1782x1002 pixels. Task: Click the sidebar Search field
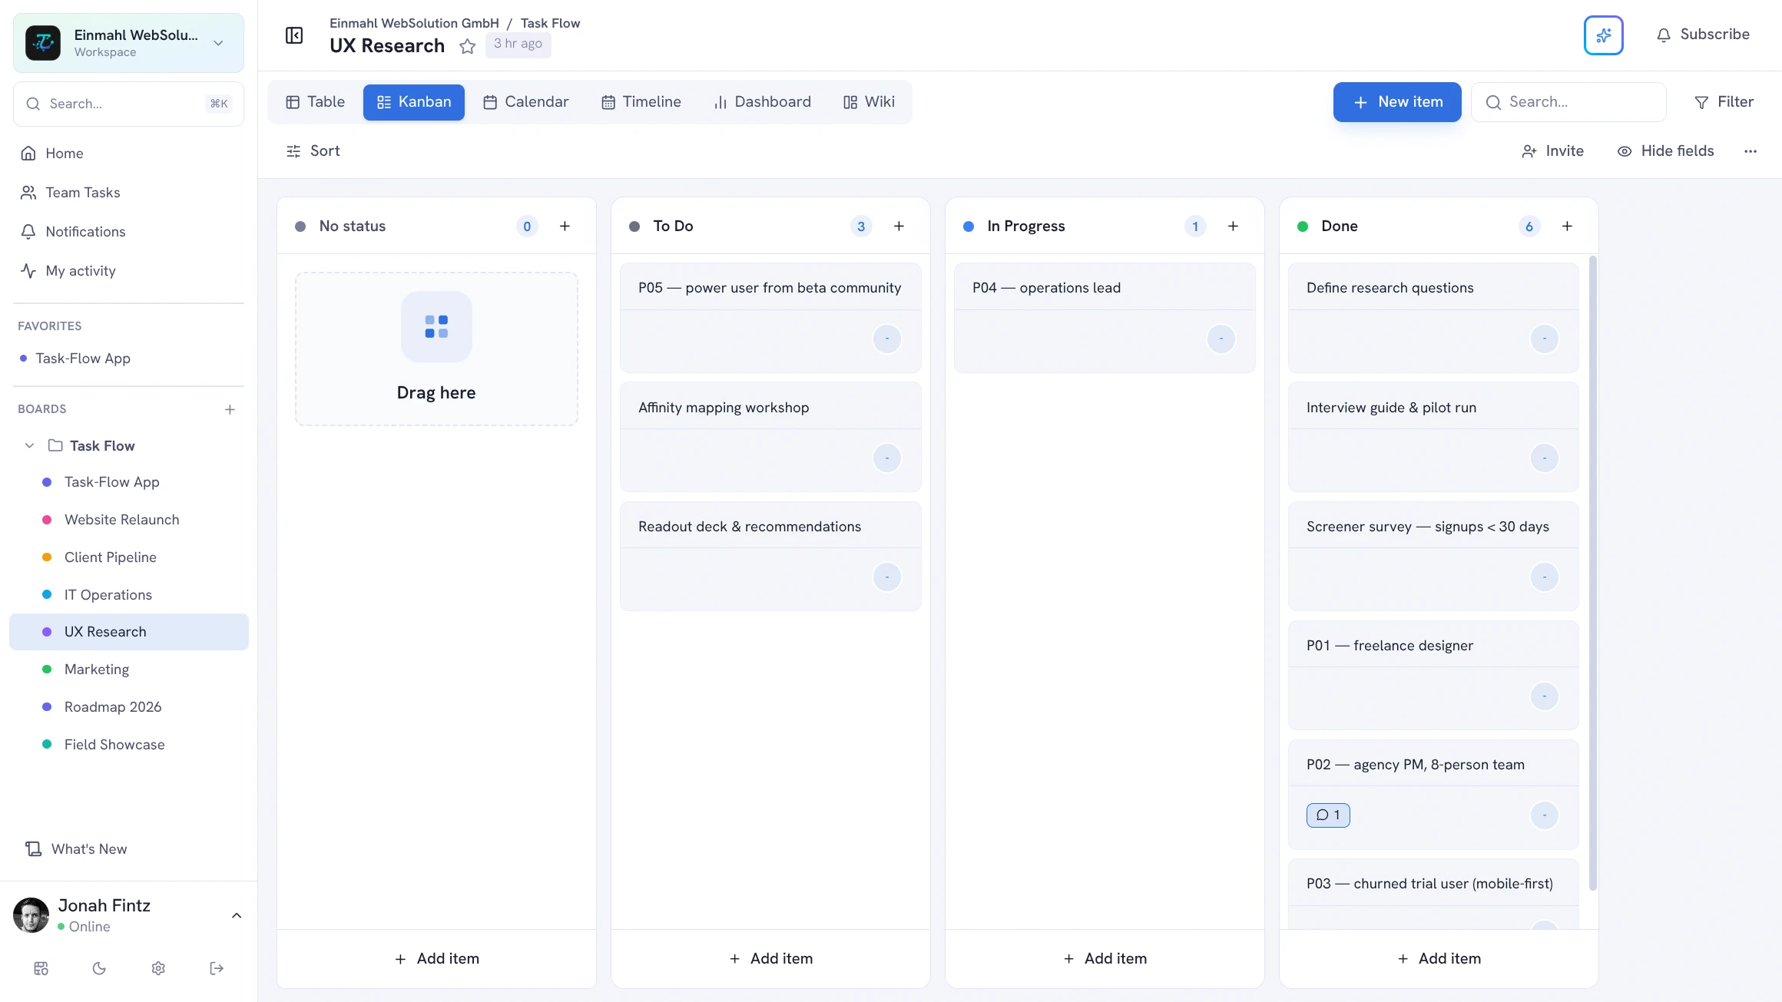[x=128, y=104]
